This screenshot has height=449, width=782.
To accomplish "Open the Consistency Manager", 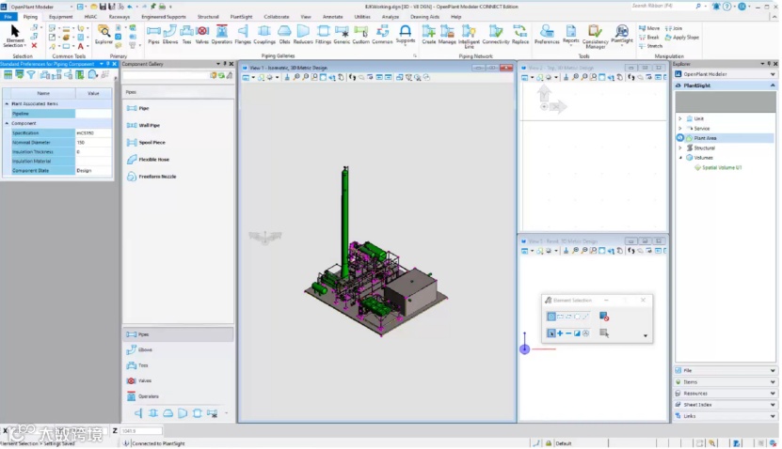I will (x=595, y=37).
